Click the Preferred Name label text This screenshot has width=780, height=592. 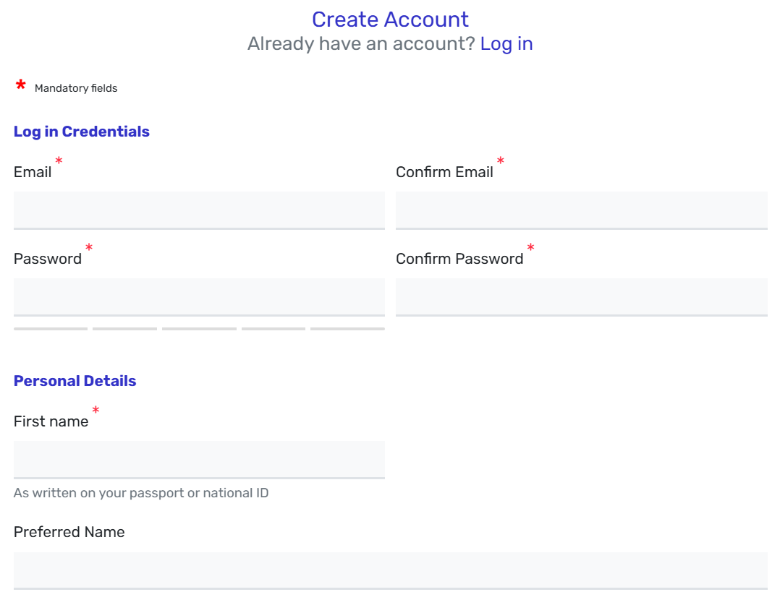pyautogui.click(x=69, y=532)
